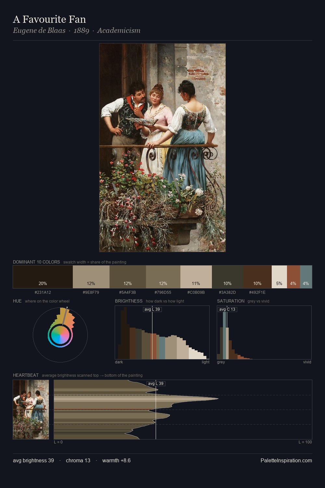325x488 pixels.
Task: Click the avg L 39 brightness label
Action: (x=152, y=309)
